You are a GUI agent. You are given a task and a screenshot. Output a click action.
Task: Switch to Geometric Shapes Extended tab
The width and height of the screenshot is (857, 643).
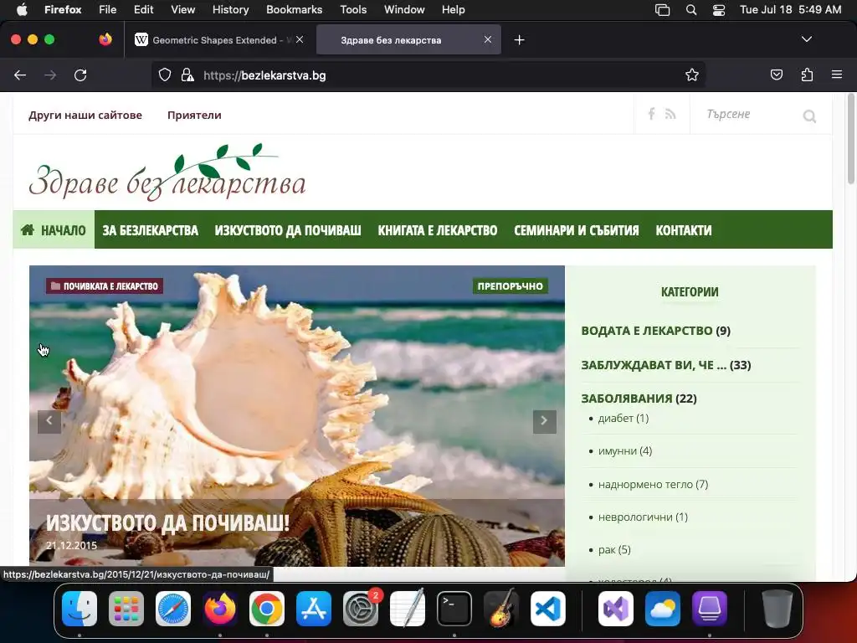pyautogui.click(x=218, y=40)
